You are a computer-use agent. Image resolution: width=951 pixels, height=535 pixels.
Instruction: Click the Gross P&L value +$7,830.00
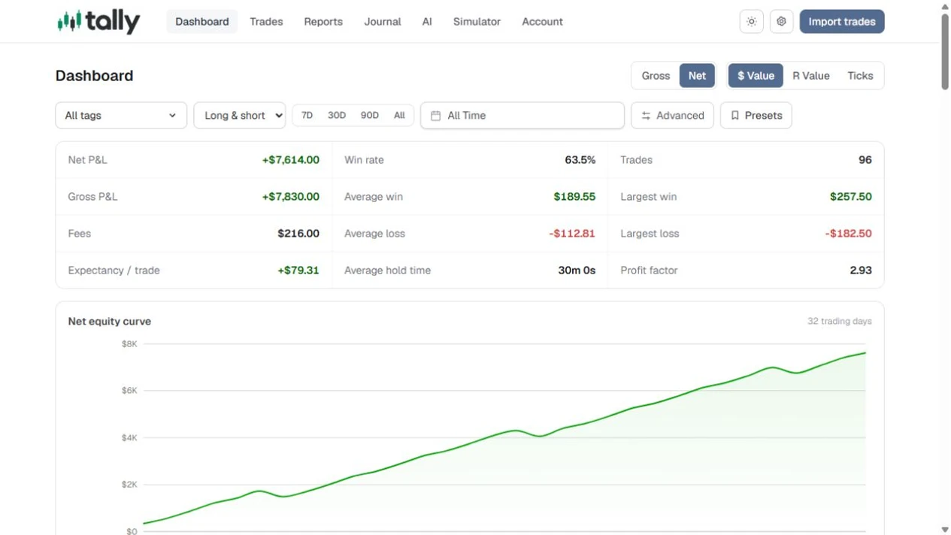point(291,197)
